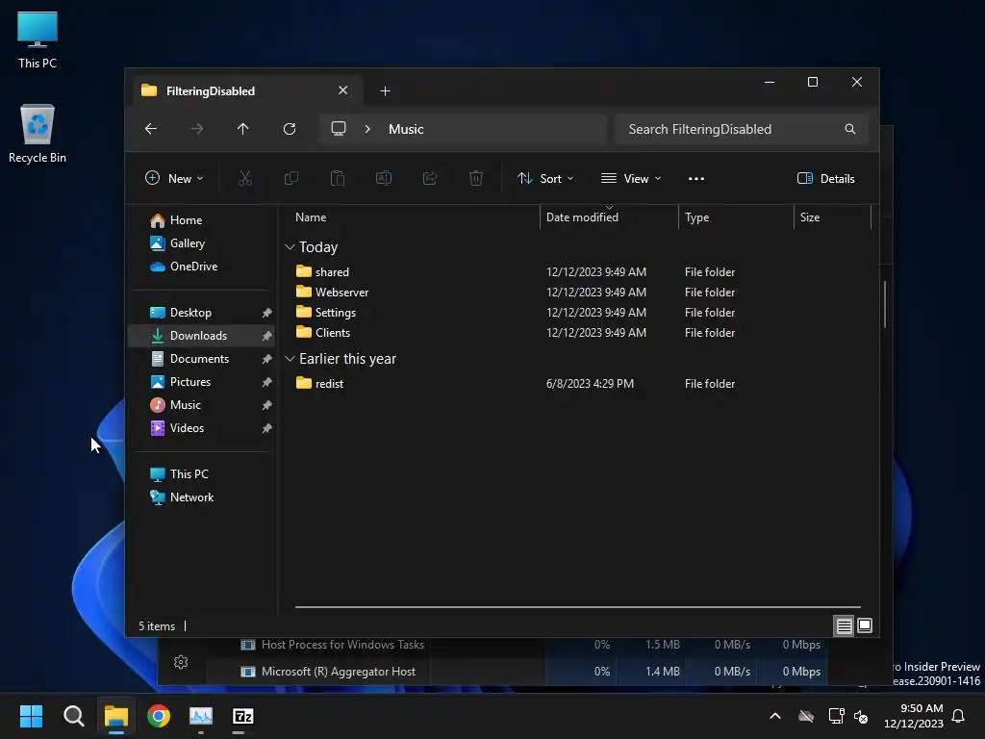Show hidden system tray icons
The height and width of the screenshot is (739, 985).
tap(775, 716)
